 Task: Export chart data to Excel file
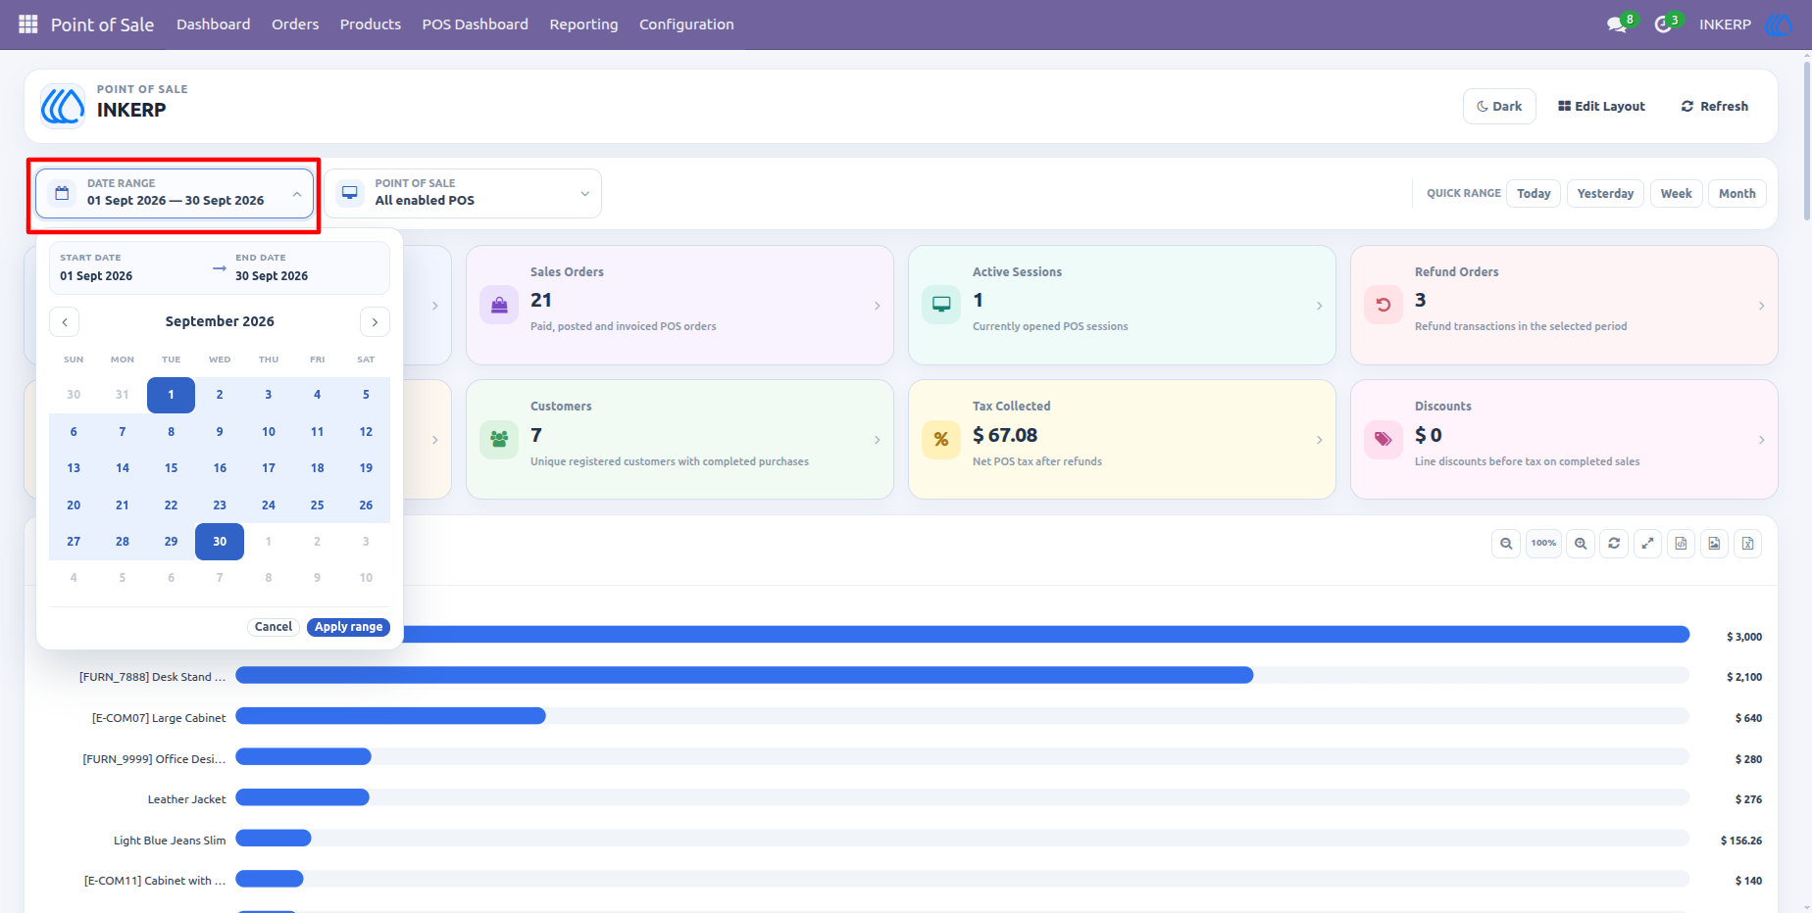tap(1747, 543)
